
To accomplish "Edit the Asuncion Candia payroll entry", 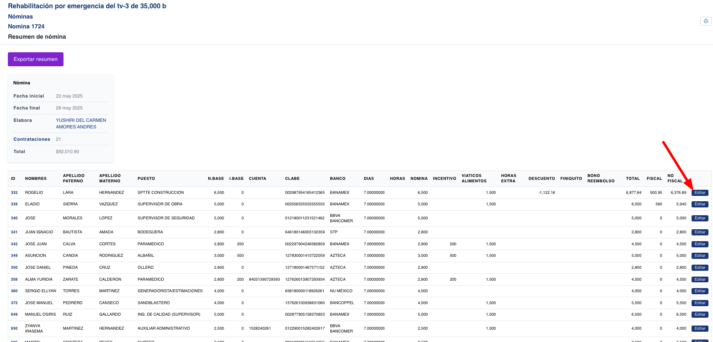I will (699, 256).
